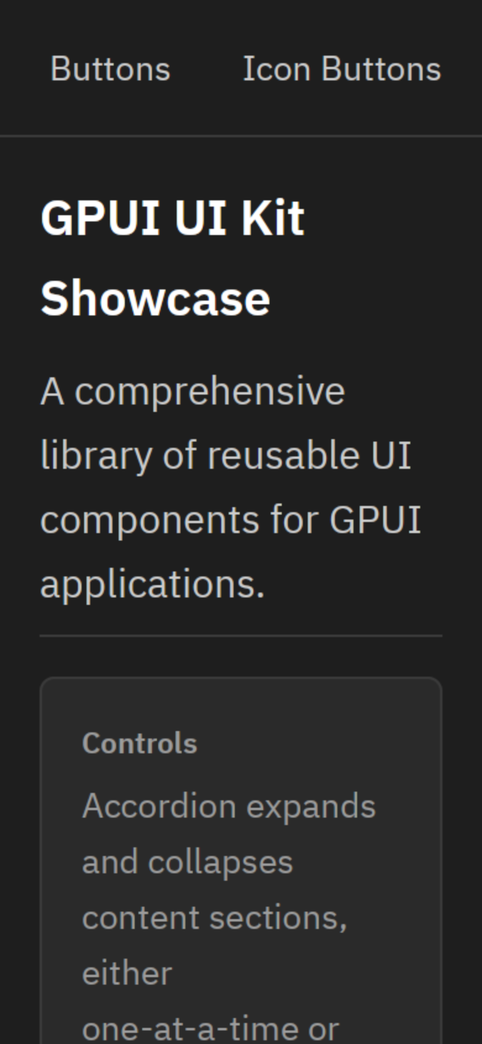Click the tab bar bottom border line
482x1044 pixels.
[241, 135]
